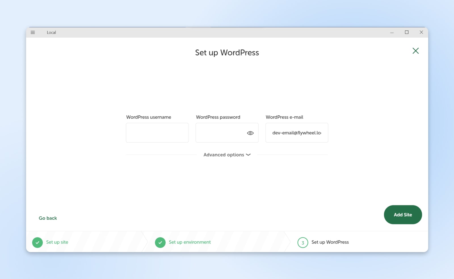Image resolution: width=454 pixels, height=279 pixels.
Task: Focus the WordPress username input field
Action: pos(157,133)
